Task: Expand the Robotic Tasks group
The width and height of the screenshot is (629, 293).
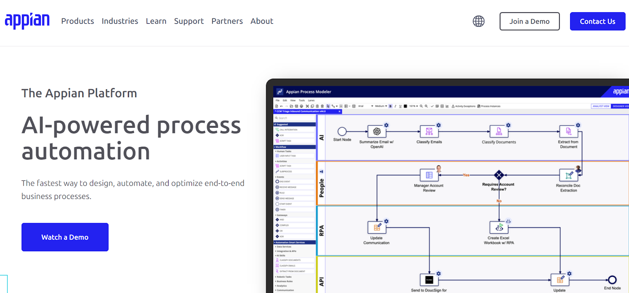Action: pyautogui.click(x=283, y=277)
